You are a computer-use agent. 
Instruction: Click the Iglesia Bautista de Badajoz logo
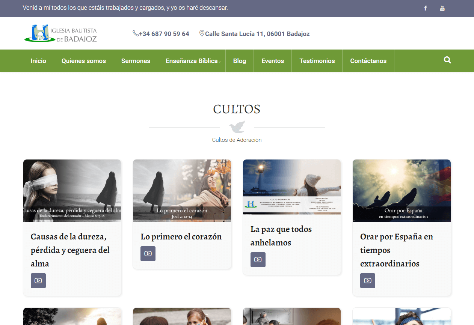point(60,33)
